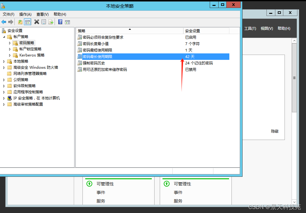Expand the Kerberos 策略 node arrow
The width and height of the screenshot is (306, 213).
coord(10,55)
